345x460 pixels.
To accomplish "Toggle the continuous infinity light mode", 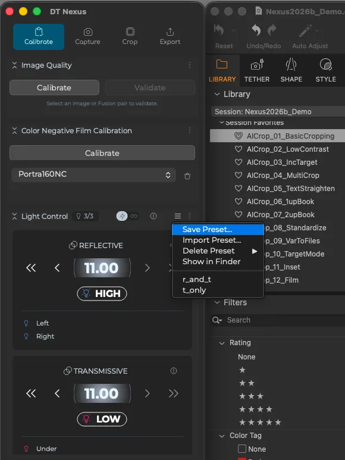I will click(x=134, y=216).
